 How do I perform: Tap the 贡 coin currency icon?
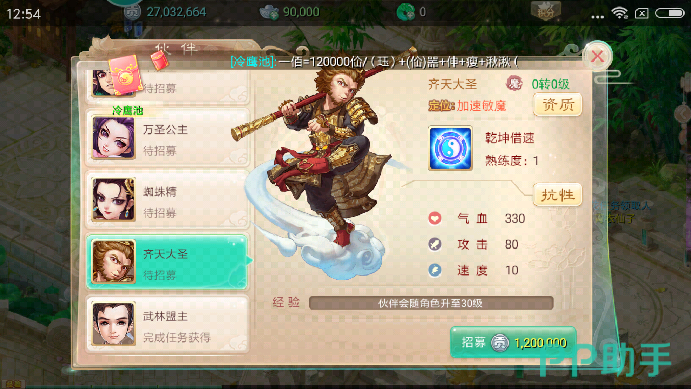pyautogui.click(x=132, y=11)
